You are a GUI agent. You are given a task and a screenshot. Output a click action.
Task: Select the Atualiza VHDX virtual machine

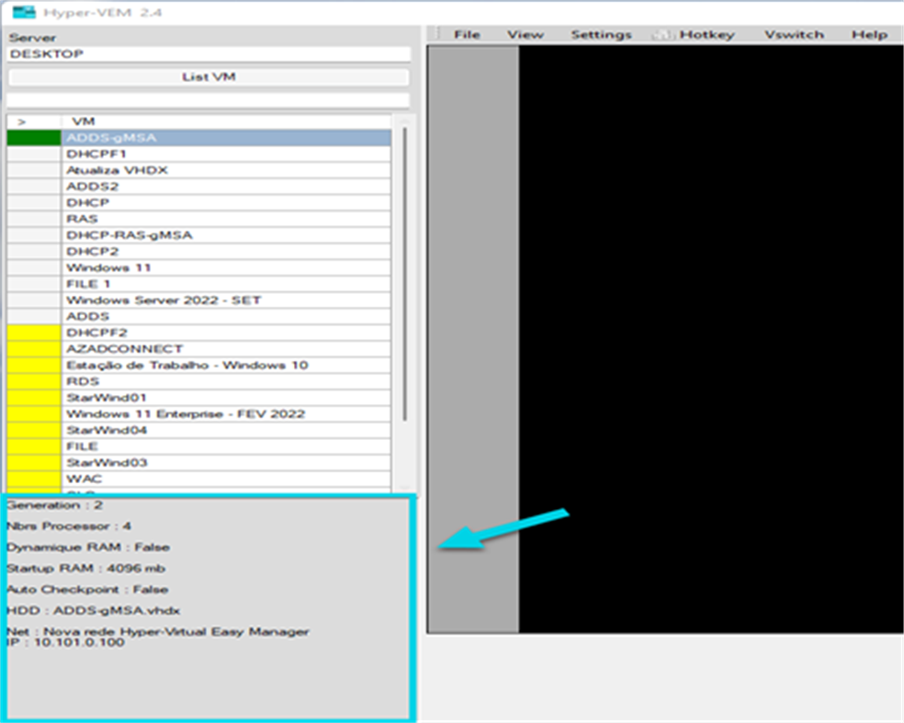(x=226, y=170)
